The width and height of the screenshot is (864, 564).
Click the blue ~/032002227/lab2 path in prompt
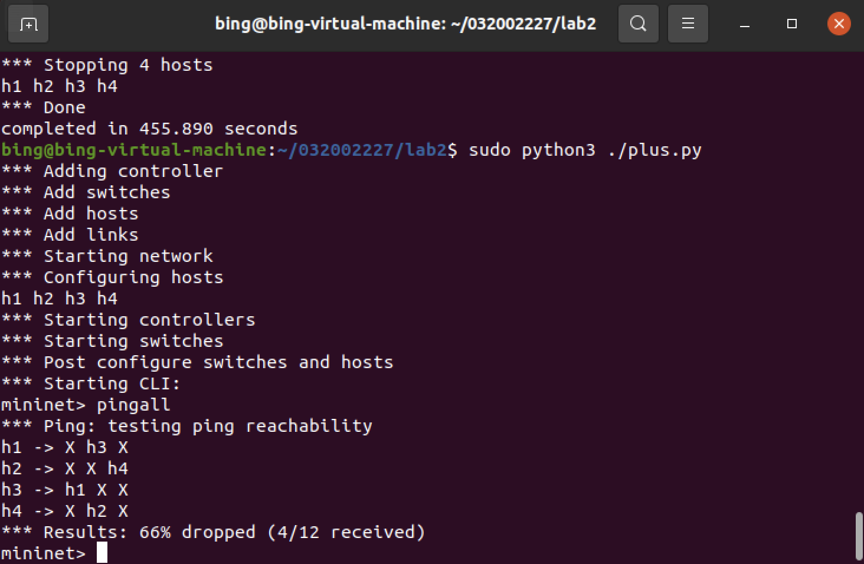coord(361,150)
